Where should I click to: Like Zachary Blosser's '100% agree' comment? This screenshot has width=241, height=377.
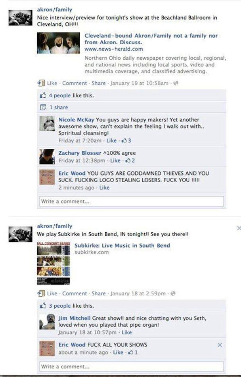115,161
